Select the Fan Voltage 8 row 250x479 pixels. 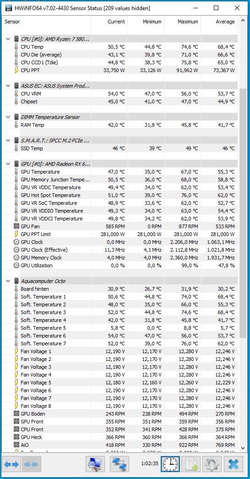(x=120, y=406)
